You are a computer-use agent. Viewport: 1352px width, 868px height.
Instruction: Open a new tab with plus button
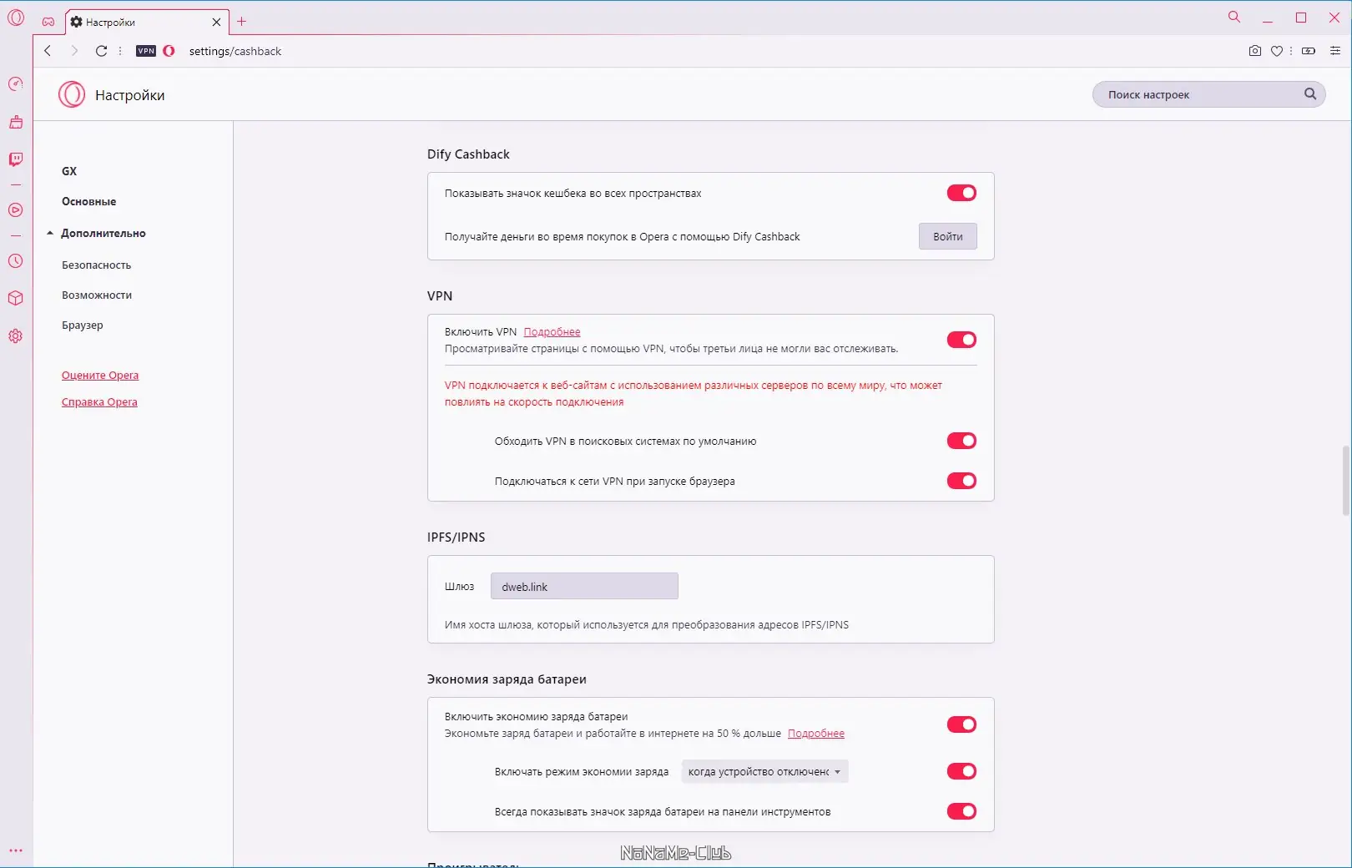coord(242,22)
